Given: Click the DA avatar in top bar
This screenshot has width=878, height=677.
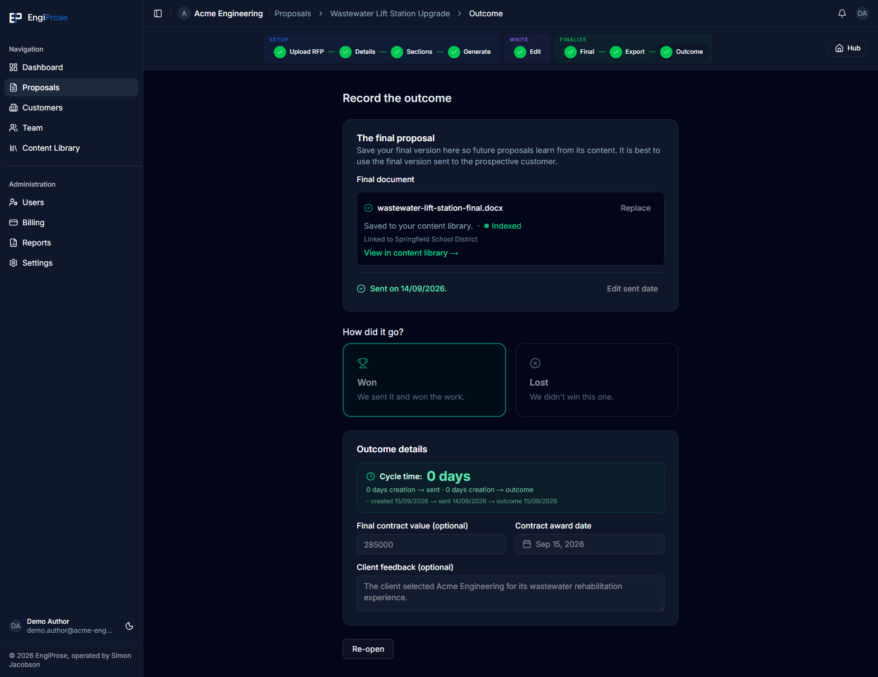Looking at the screenshot, I should click(862, 13).
